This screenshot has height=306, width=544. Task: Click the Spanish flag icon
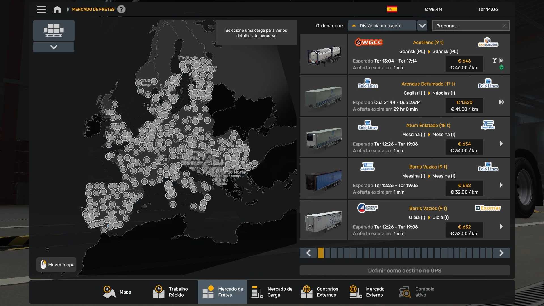point(392,9)
